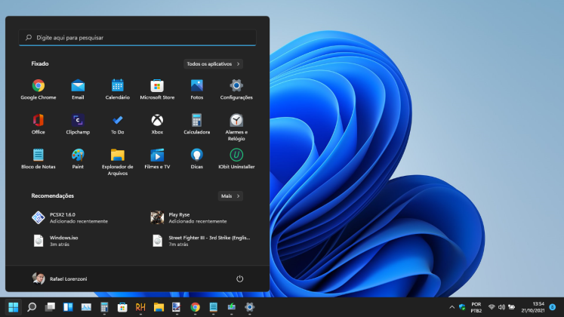Open Rafael Lorenzoni user account menu

pyautogui.click(x=60, y=279)
